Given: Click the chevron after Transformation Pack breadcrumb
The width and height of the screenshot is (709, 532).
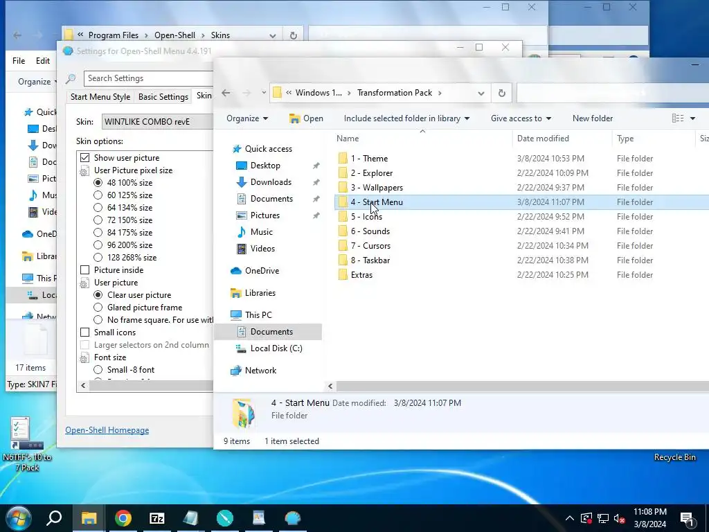Looking at the screenshot, I should (x=440, y=94).
